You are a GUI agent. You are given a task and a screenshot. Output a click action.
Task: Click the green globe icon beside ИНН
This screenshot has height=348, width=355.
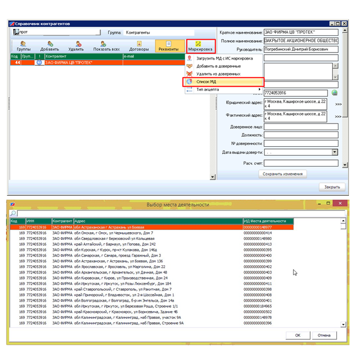(334, 93)
